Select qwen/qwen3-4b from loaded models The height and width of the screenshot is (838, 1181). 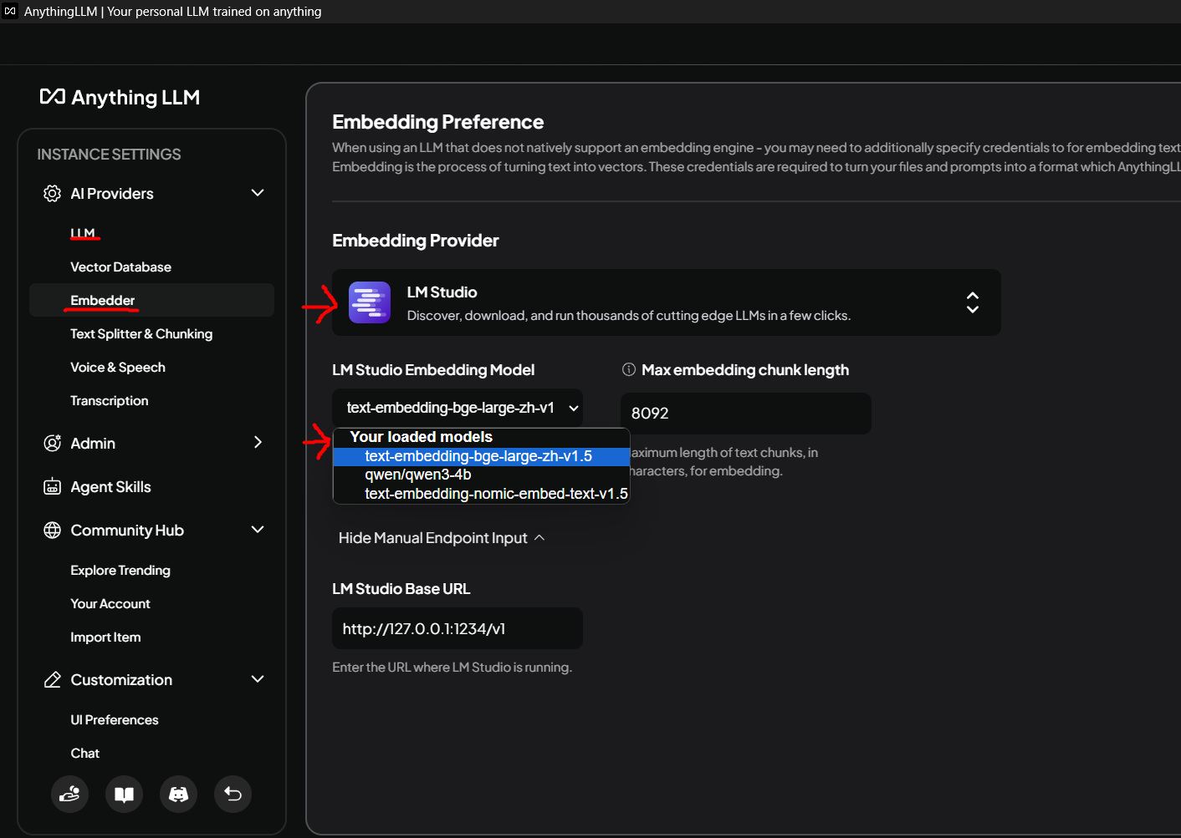[x=418, y=474]
